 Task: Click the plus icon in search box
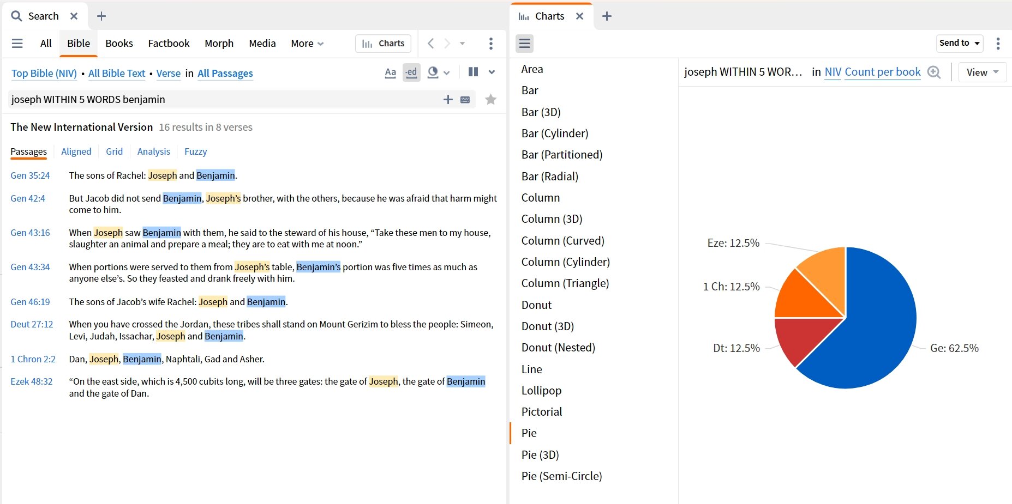click(x=448, y=99)
